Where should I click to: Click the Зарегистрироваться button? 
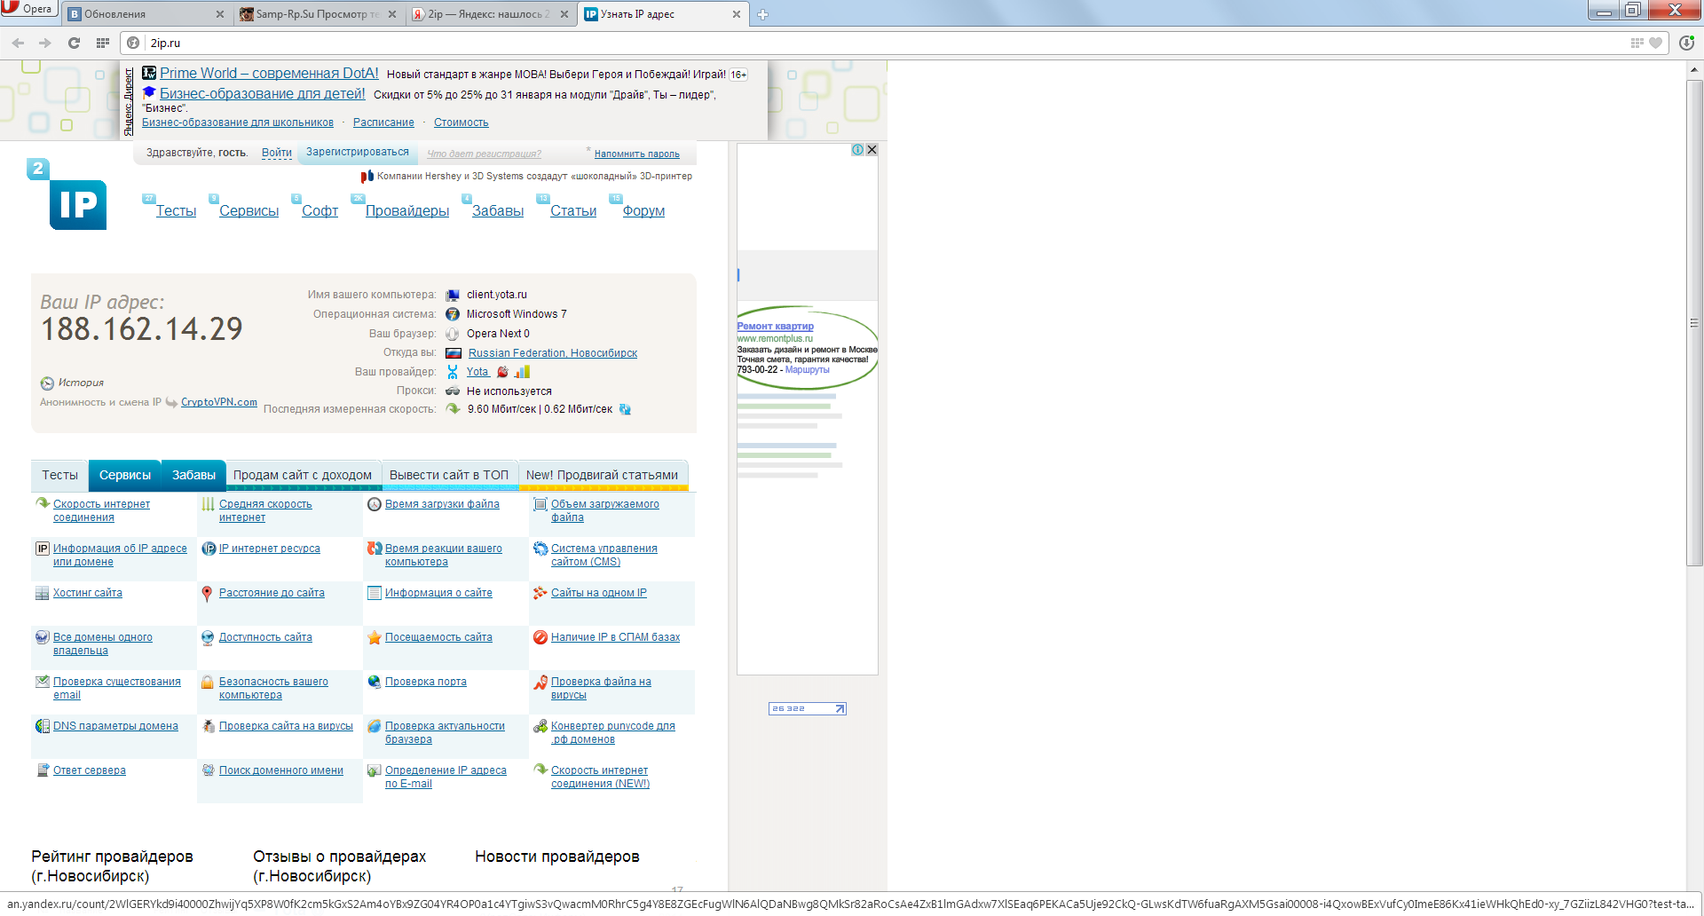tap(358, 152)
